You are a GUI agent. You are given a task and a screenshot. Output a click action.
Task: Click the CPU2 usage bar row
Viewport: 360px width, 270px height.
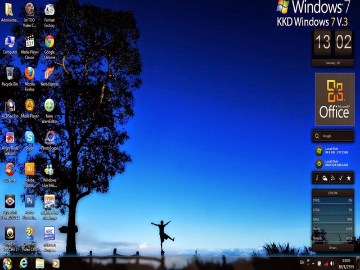[x=332, y=211]
